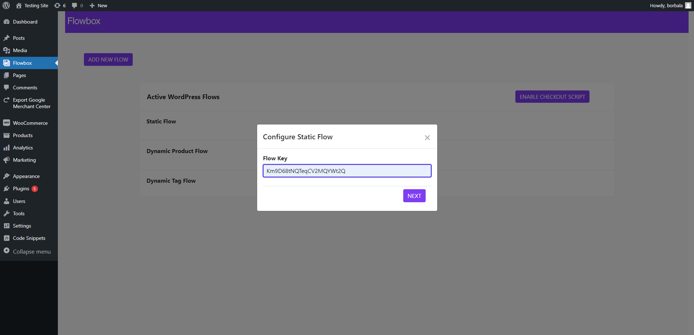Open the user avatar in admin bar

pos(688,5)
